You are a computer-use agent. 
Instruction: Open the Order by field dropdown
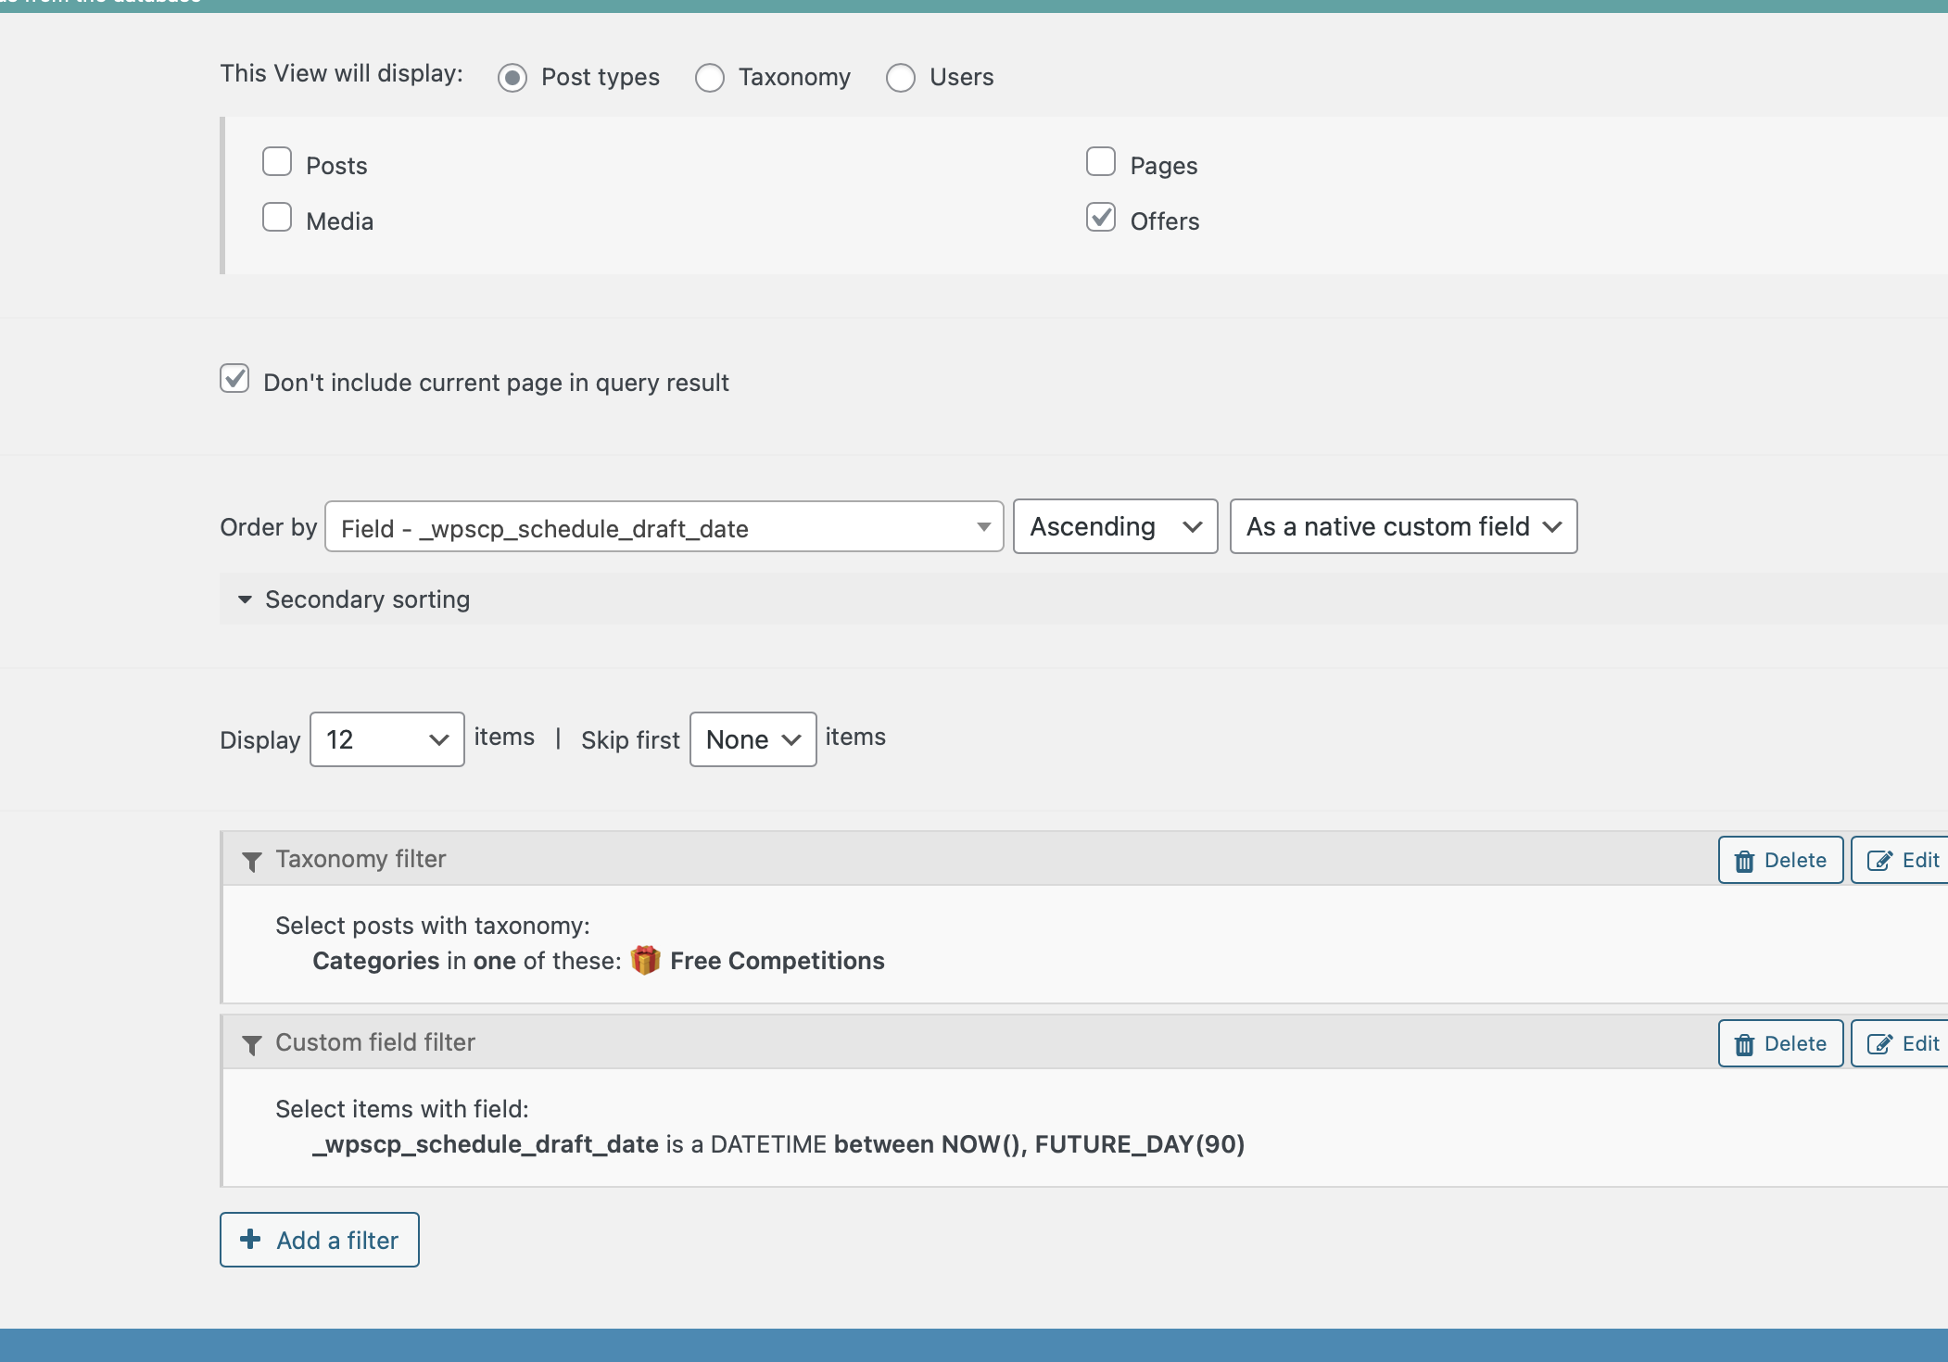coord(664,527)
